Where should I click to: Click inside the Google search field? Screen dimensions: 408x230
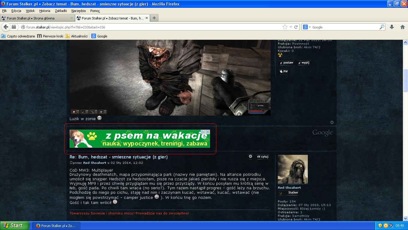pyautogui.click(x=345, y=27)
